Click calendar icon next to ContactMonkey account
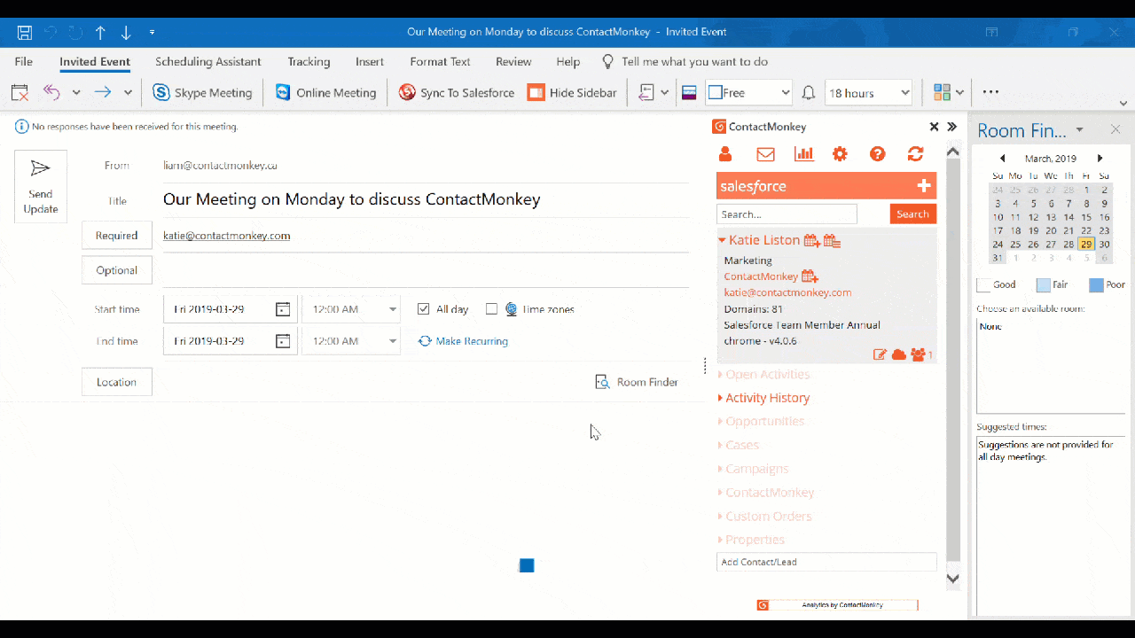This screenshot has width=1135, height=638. pos(810,276)
